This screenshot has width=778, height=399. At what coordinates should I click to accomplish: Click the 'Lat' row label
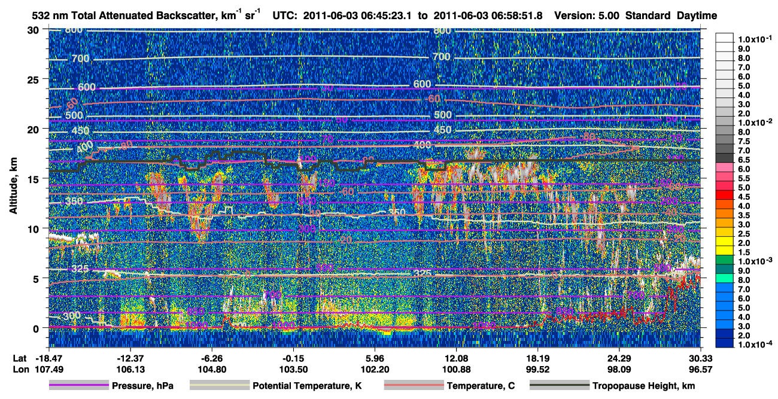click(19, 358)
